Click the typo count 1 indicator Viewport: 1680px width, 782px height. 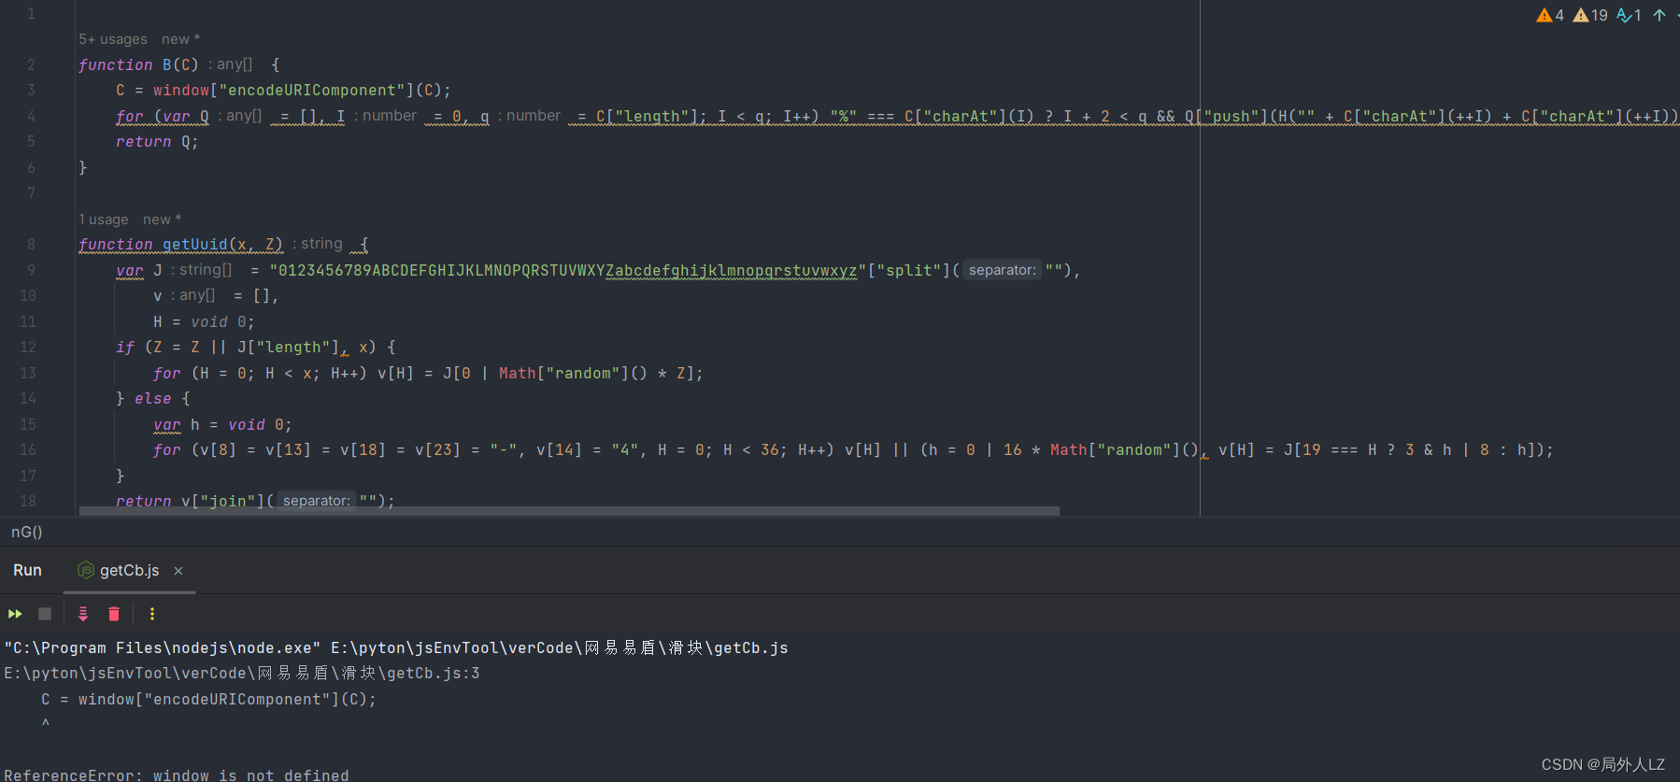[x=1629, y=15]
